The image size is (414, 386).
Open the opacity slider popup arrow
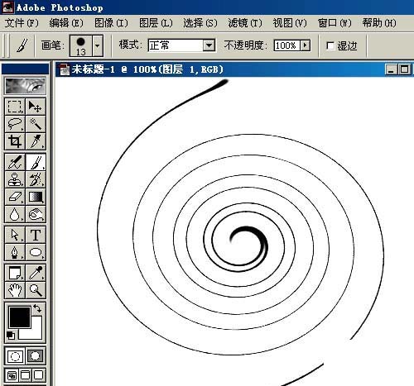click(305, 45)
